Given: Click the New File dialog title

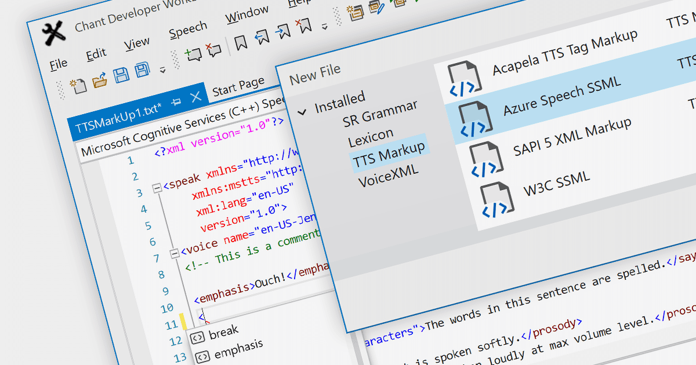Looking at the screenshot, I should [x=315, y=74].
